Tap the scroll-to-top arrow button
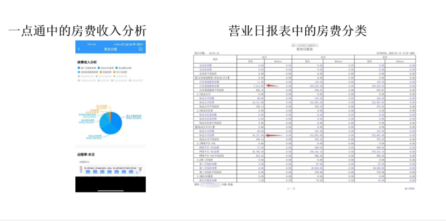The height and width of the screenshot is (221, 446). (140, 170)
